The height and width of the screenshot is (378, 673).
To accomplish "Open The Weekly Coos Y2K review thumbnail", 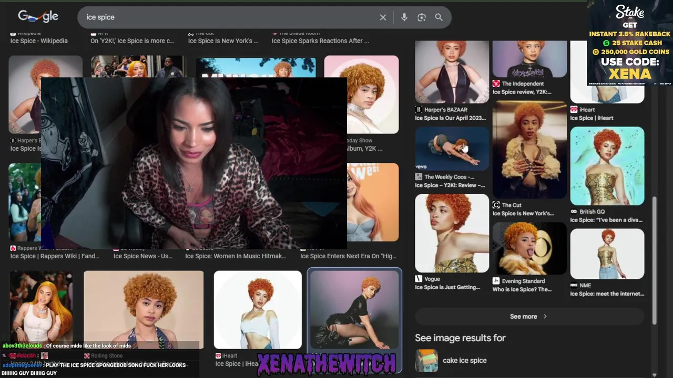I will [452, 149].
